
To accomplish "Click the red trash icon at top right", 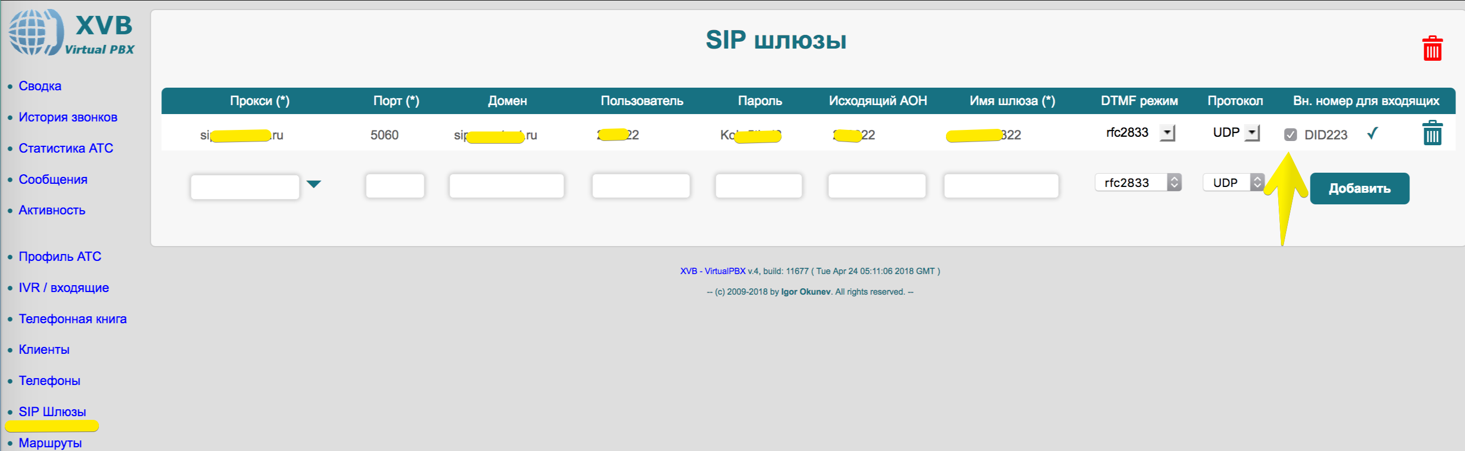I will click(x=1432, y=48).
